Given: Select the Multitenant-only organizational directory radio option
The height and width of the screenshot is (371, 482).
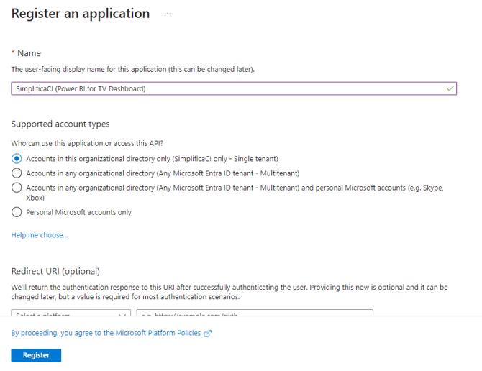Looking at the screenshot, I should (17, 173).
